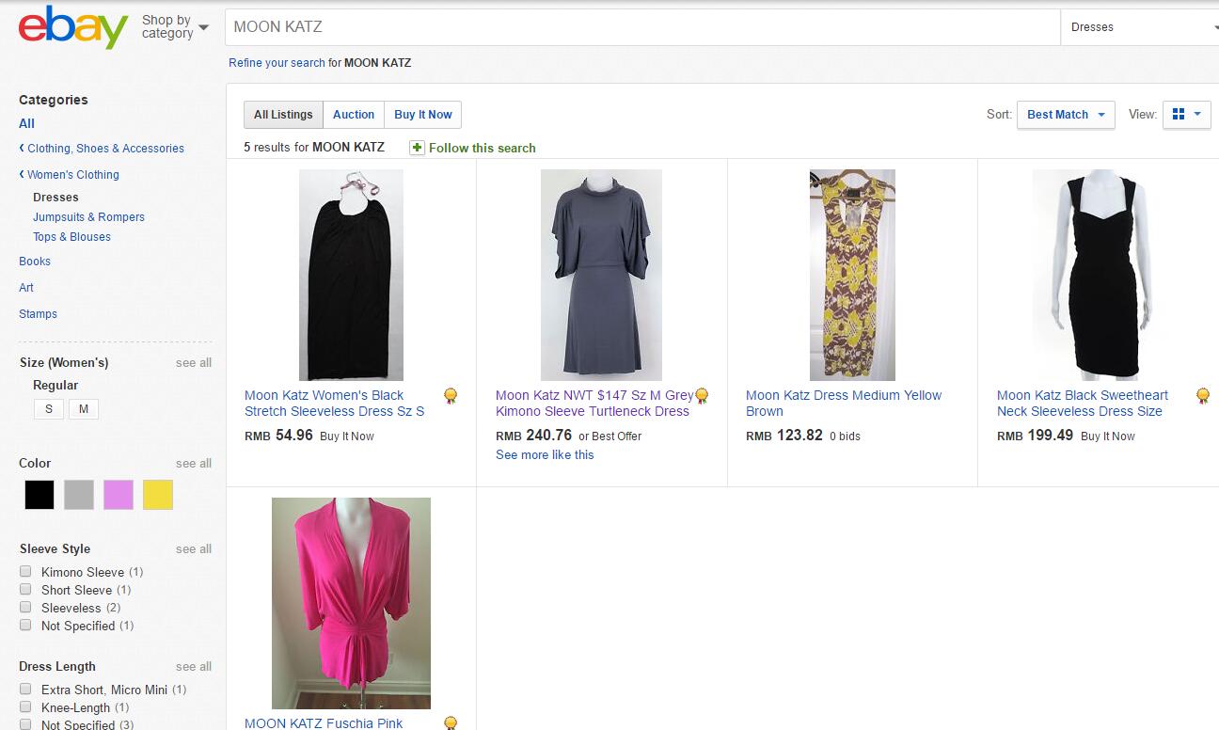Switch to the Auction tab
Image resolution: width=1219 pixels, height=730 pixels.
coord(354,115)
